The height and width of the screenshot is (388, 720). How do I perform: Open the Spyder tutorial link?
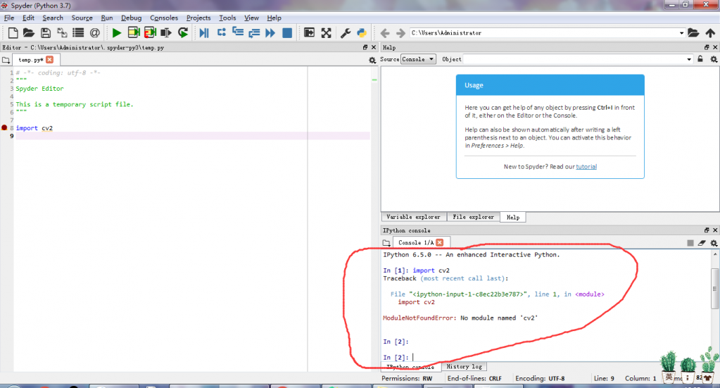pos(586,167)
